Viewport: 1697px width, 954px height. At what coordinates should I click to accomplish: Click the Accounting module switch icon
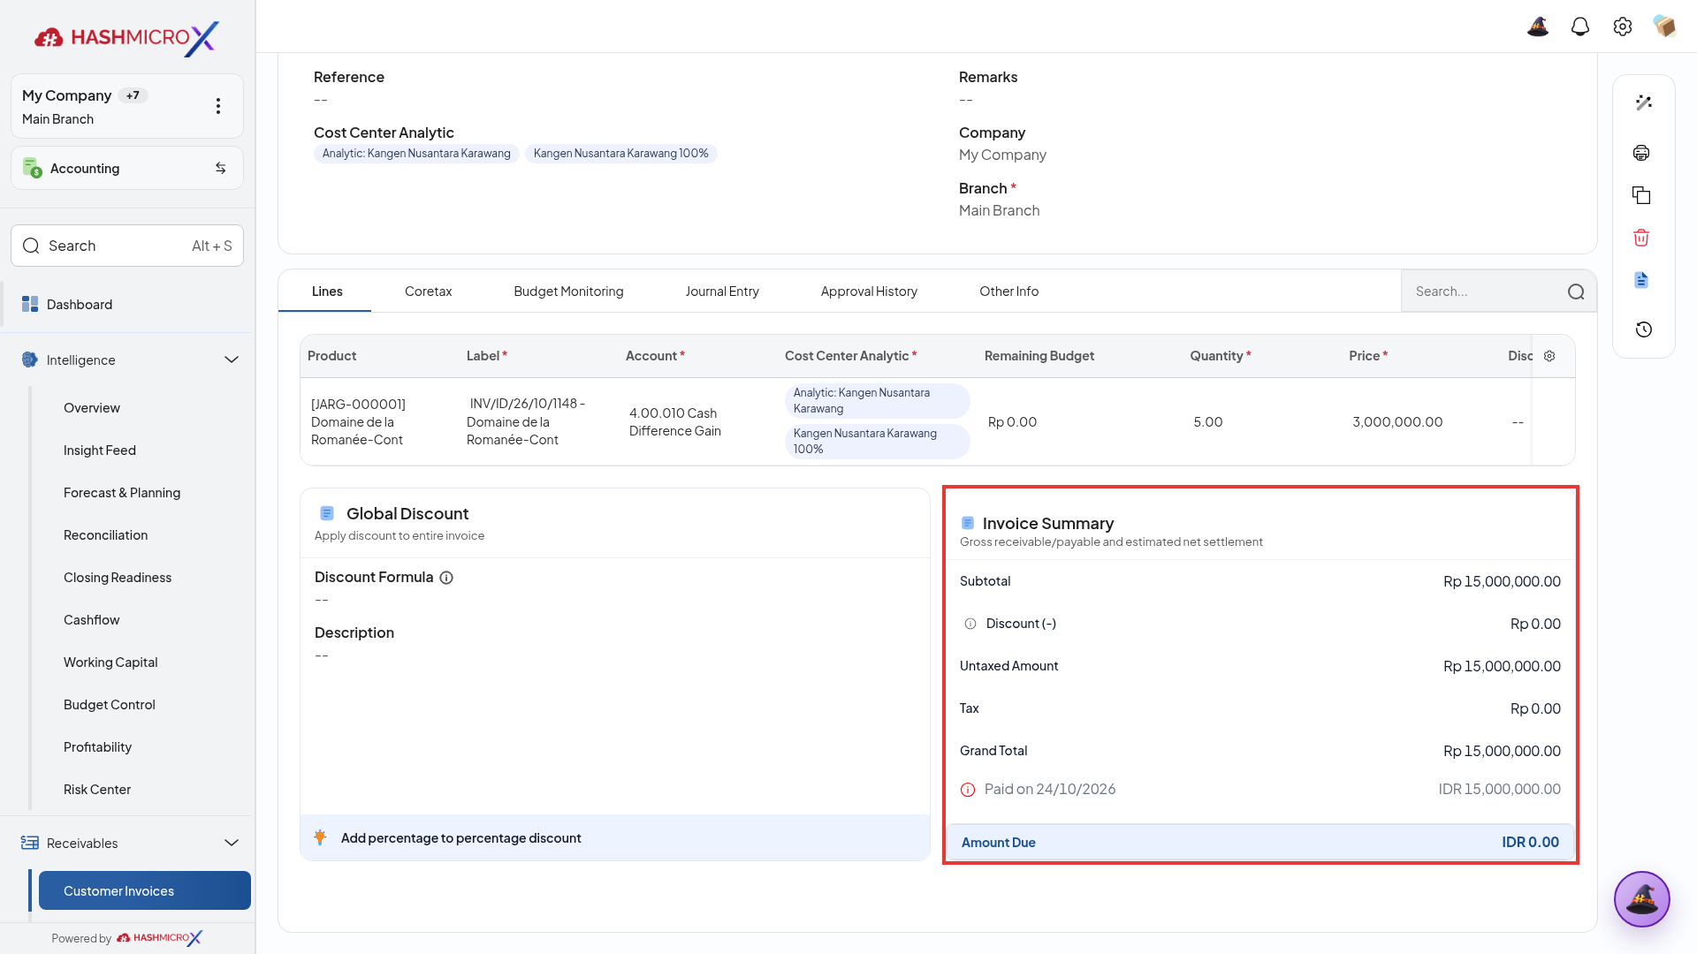pos(221,168)
